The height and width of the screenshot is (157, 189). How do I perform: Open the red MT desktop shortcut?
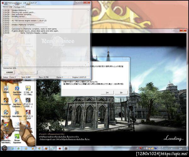6,138
